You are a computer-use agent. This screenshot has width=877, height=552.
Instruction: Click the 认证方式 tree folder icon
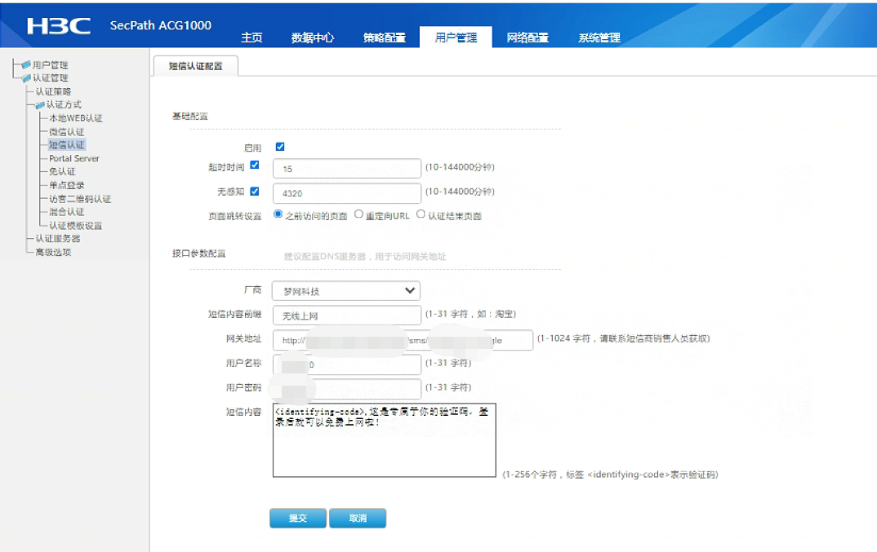[x=40, y=105]
